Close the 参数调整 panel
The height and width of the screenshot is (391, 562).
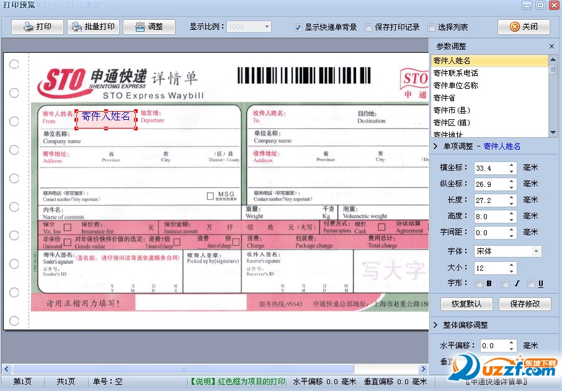551,47
